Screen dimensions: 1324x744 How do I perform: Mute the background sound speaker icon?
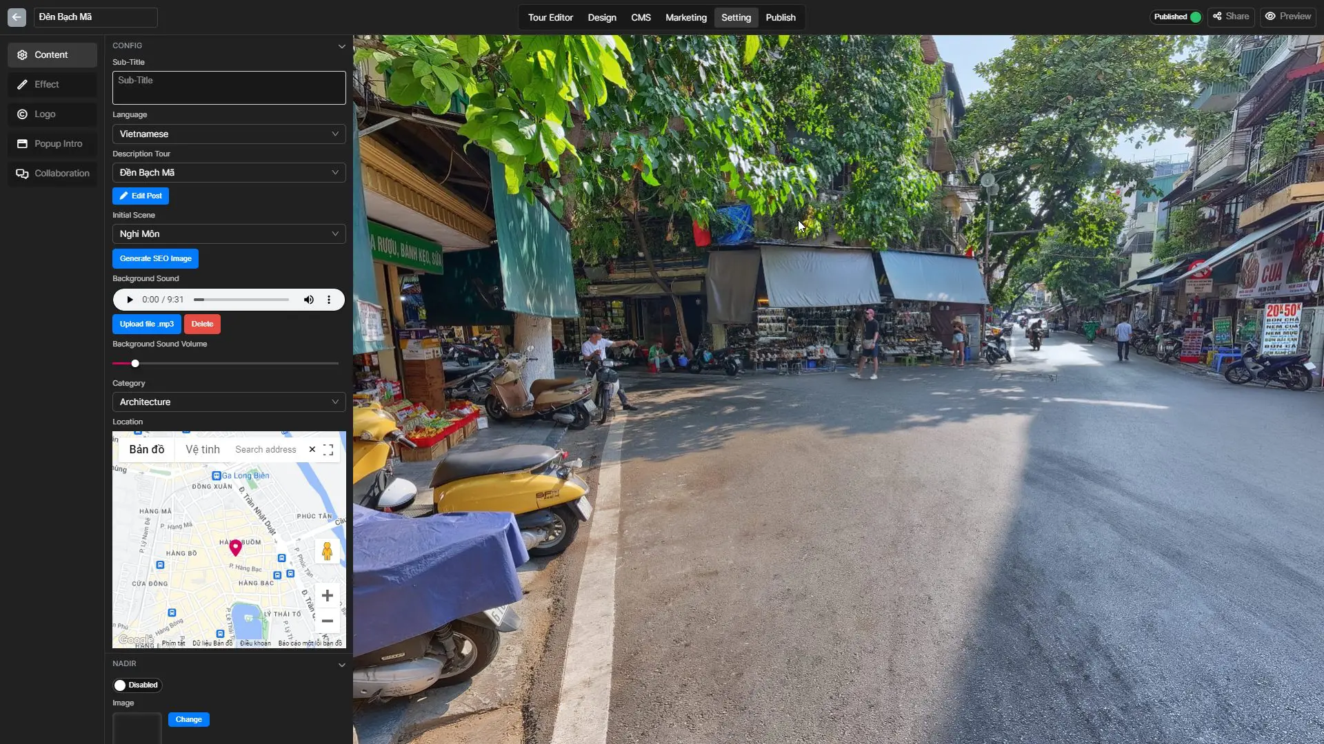(308, 300)
